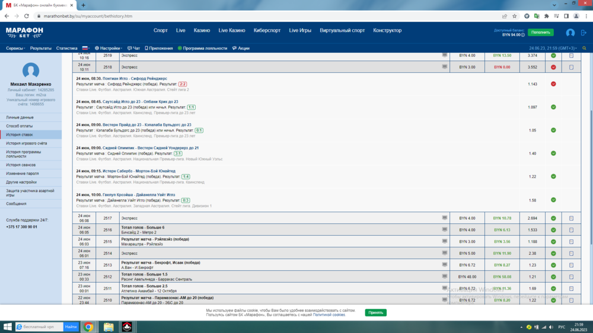Click the logout icon in header
This screenshot has width=593, height=333.
pyautogui.click(x=584, y=33)
